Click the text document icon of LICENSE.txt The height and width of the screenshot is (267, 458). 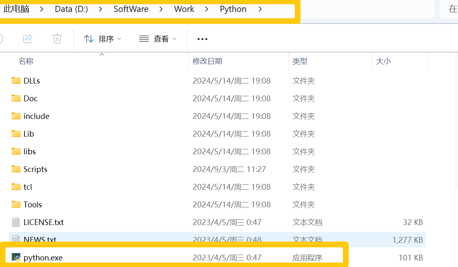tap(16, 222)
